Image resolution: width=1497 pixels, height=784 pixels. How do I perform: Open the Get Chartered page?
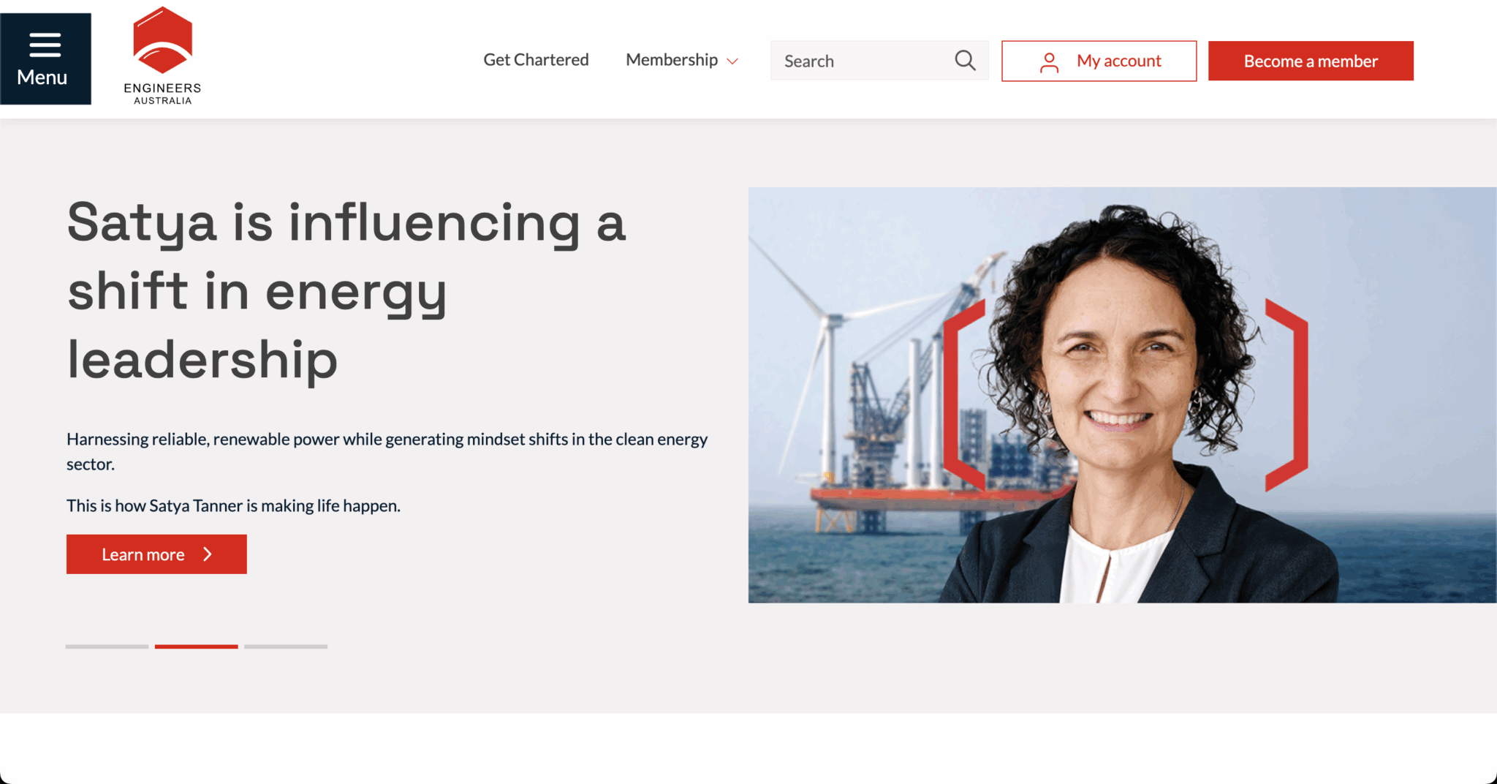click(536, 60)
